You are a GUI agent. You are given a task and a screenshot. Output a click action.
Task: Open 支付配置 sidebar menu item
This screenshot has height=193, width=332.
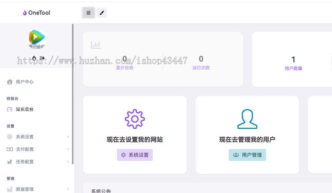pyautogui.click(x=25, y=149)
